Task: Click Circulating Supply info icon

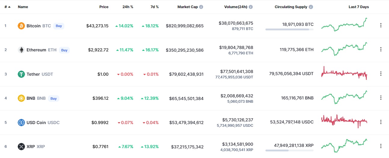Action: click(311, 7)
